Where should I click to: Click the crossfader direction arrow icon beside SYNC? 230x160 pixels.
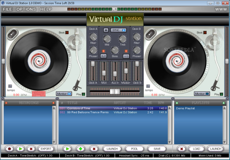coord(106,30)
